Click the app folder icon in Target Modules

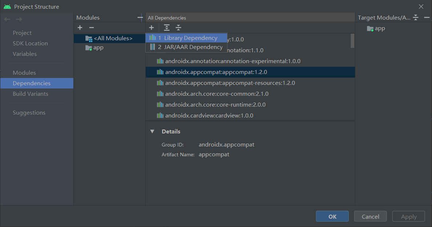370,29
